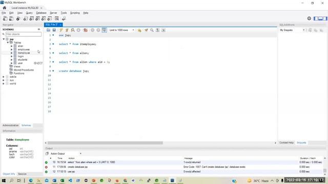Open the schema inspector info icon
The height and width of the screenshot is (184, 328).
point(18,18)
